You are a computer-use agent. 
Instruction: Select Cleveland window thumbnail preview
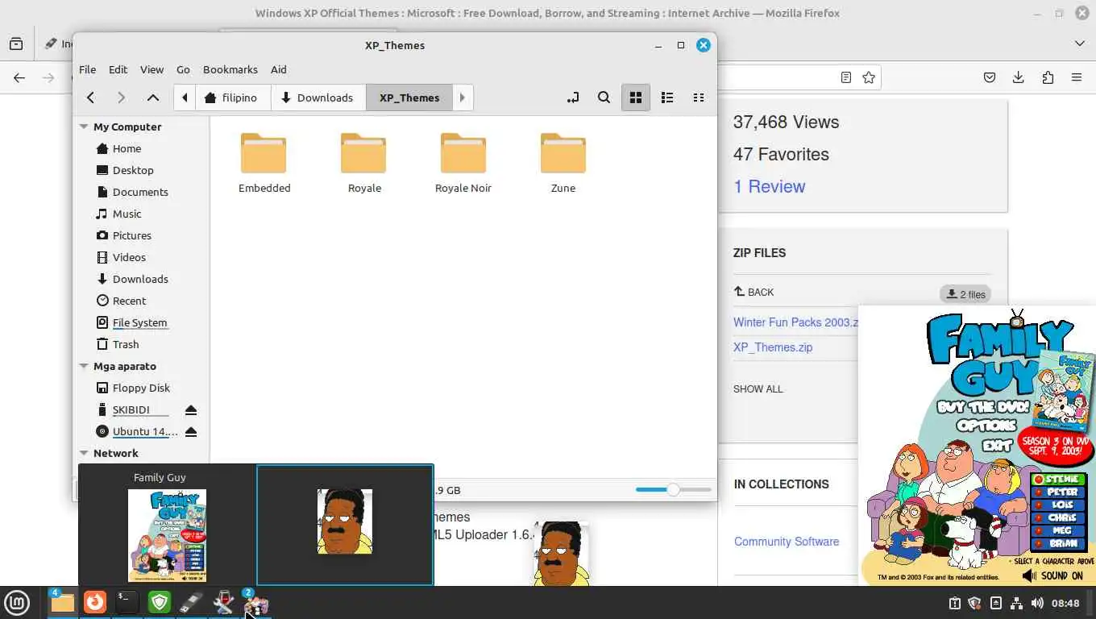coord(345,525)
